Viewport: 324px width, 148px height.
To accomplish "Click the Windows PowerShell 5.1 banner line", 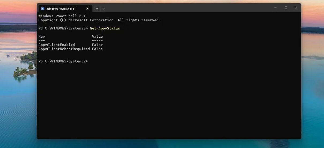I will [62, 16].
